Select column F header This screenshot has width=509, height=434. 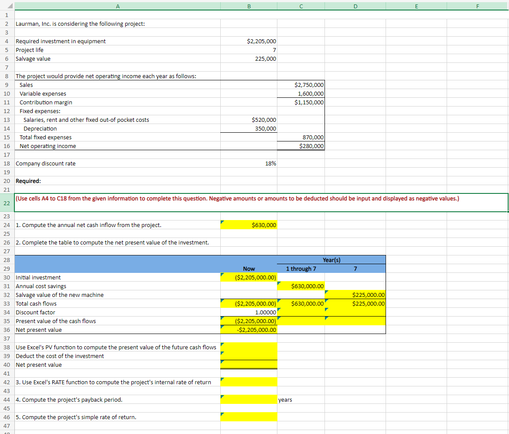(478, 6)
